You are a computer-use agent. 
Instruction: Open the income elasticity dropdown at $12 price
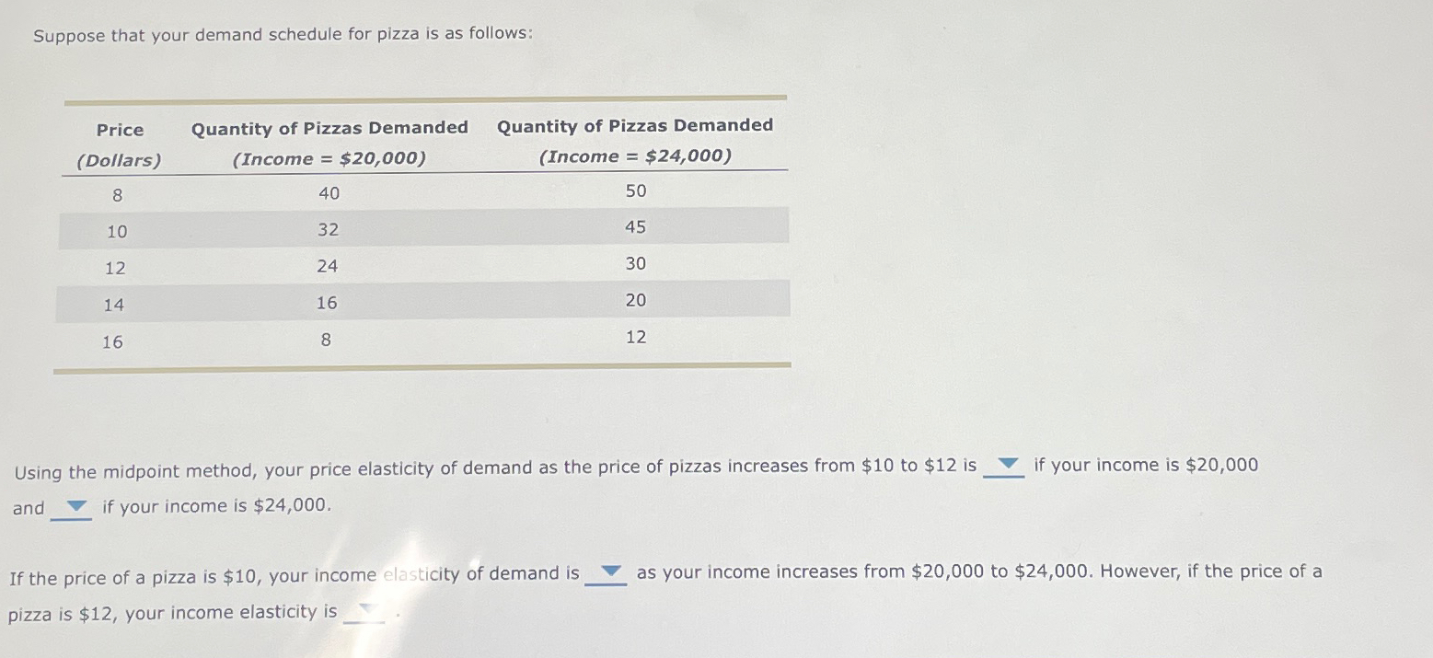(366, 609)
